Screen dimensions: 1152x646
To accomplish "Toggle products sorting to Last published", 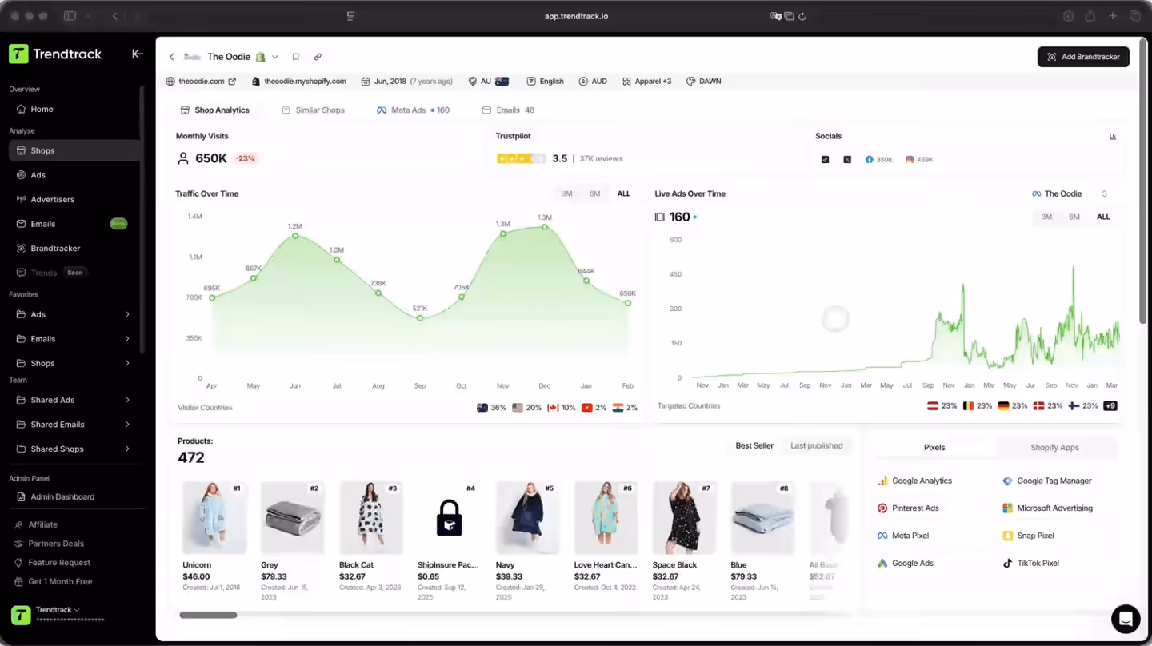I will (816, 445).
